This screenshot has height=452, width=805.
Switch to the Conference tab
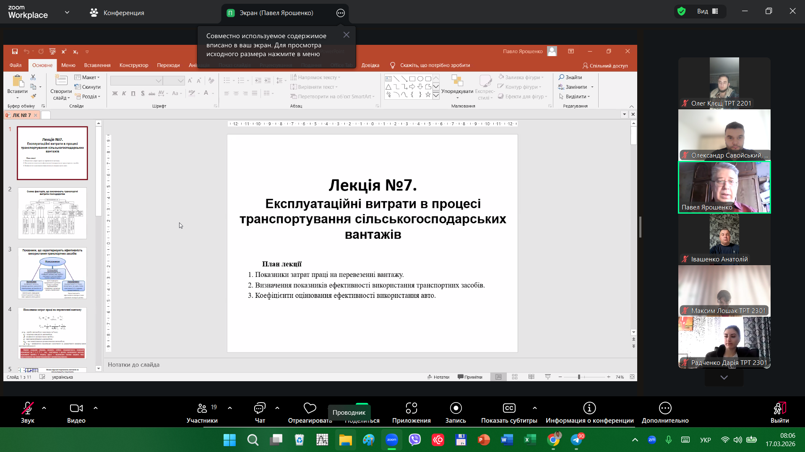117,13
